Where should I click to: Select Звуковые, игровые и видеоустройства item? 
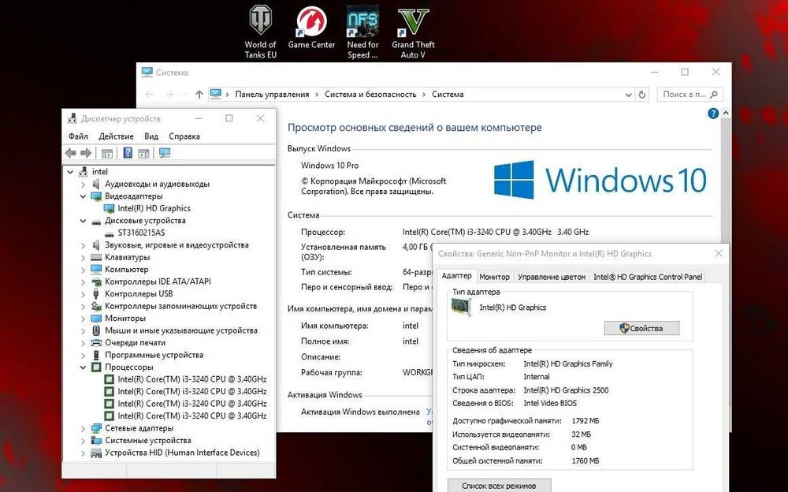177,245
